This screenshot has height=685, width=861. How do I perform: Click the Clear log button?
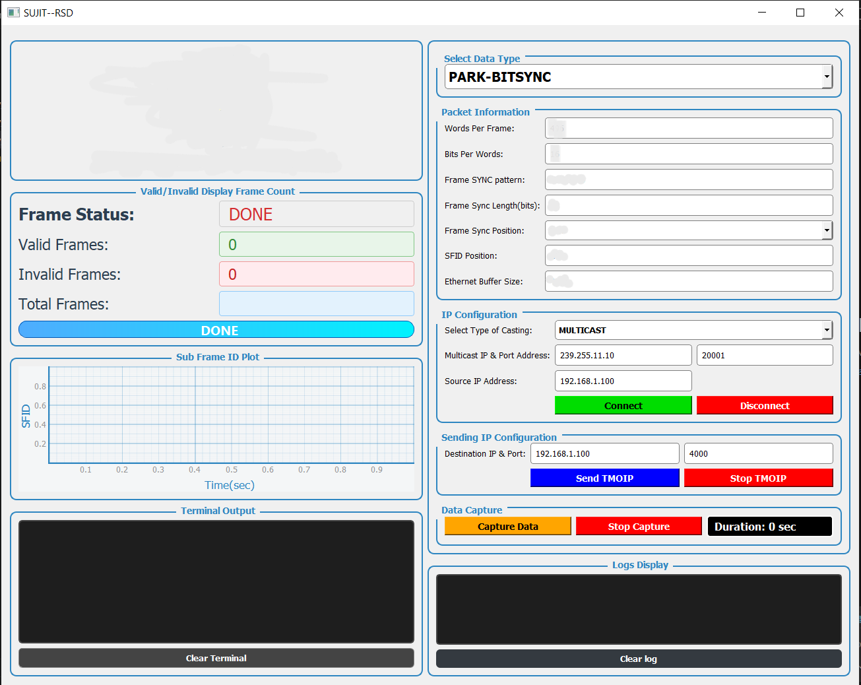pyautogui.click(x=638, y=659)
